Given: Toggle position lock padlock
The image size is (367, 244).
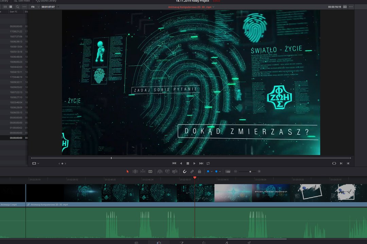Looking at the screenshot, I should pos(199,172).
